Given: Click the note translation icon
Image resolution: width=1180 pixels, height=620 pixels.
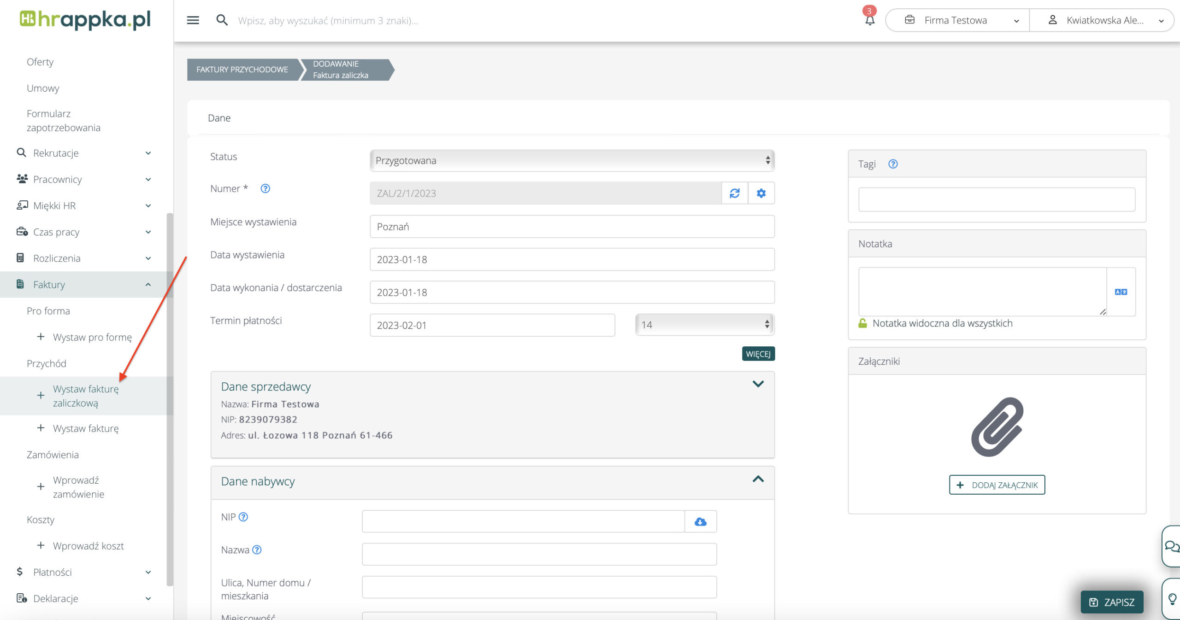Looking at the screenshot, I should click(x=1121, y=292).
